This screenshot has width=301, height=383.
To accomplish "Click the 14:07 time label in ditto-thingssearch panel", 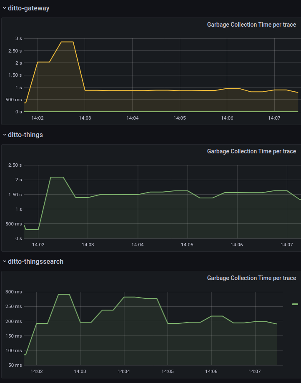I will [x=255, y=372].
